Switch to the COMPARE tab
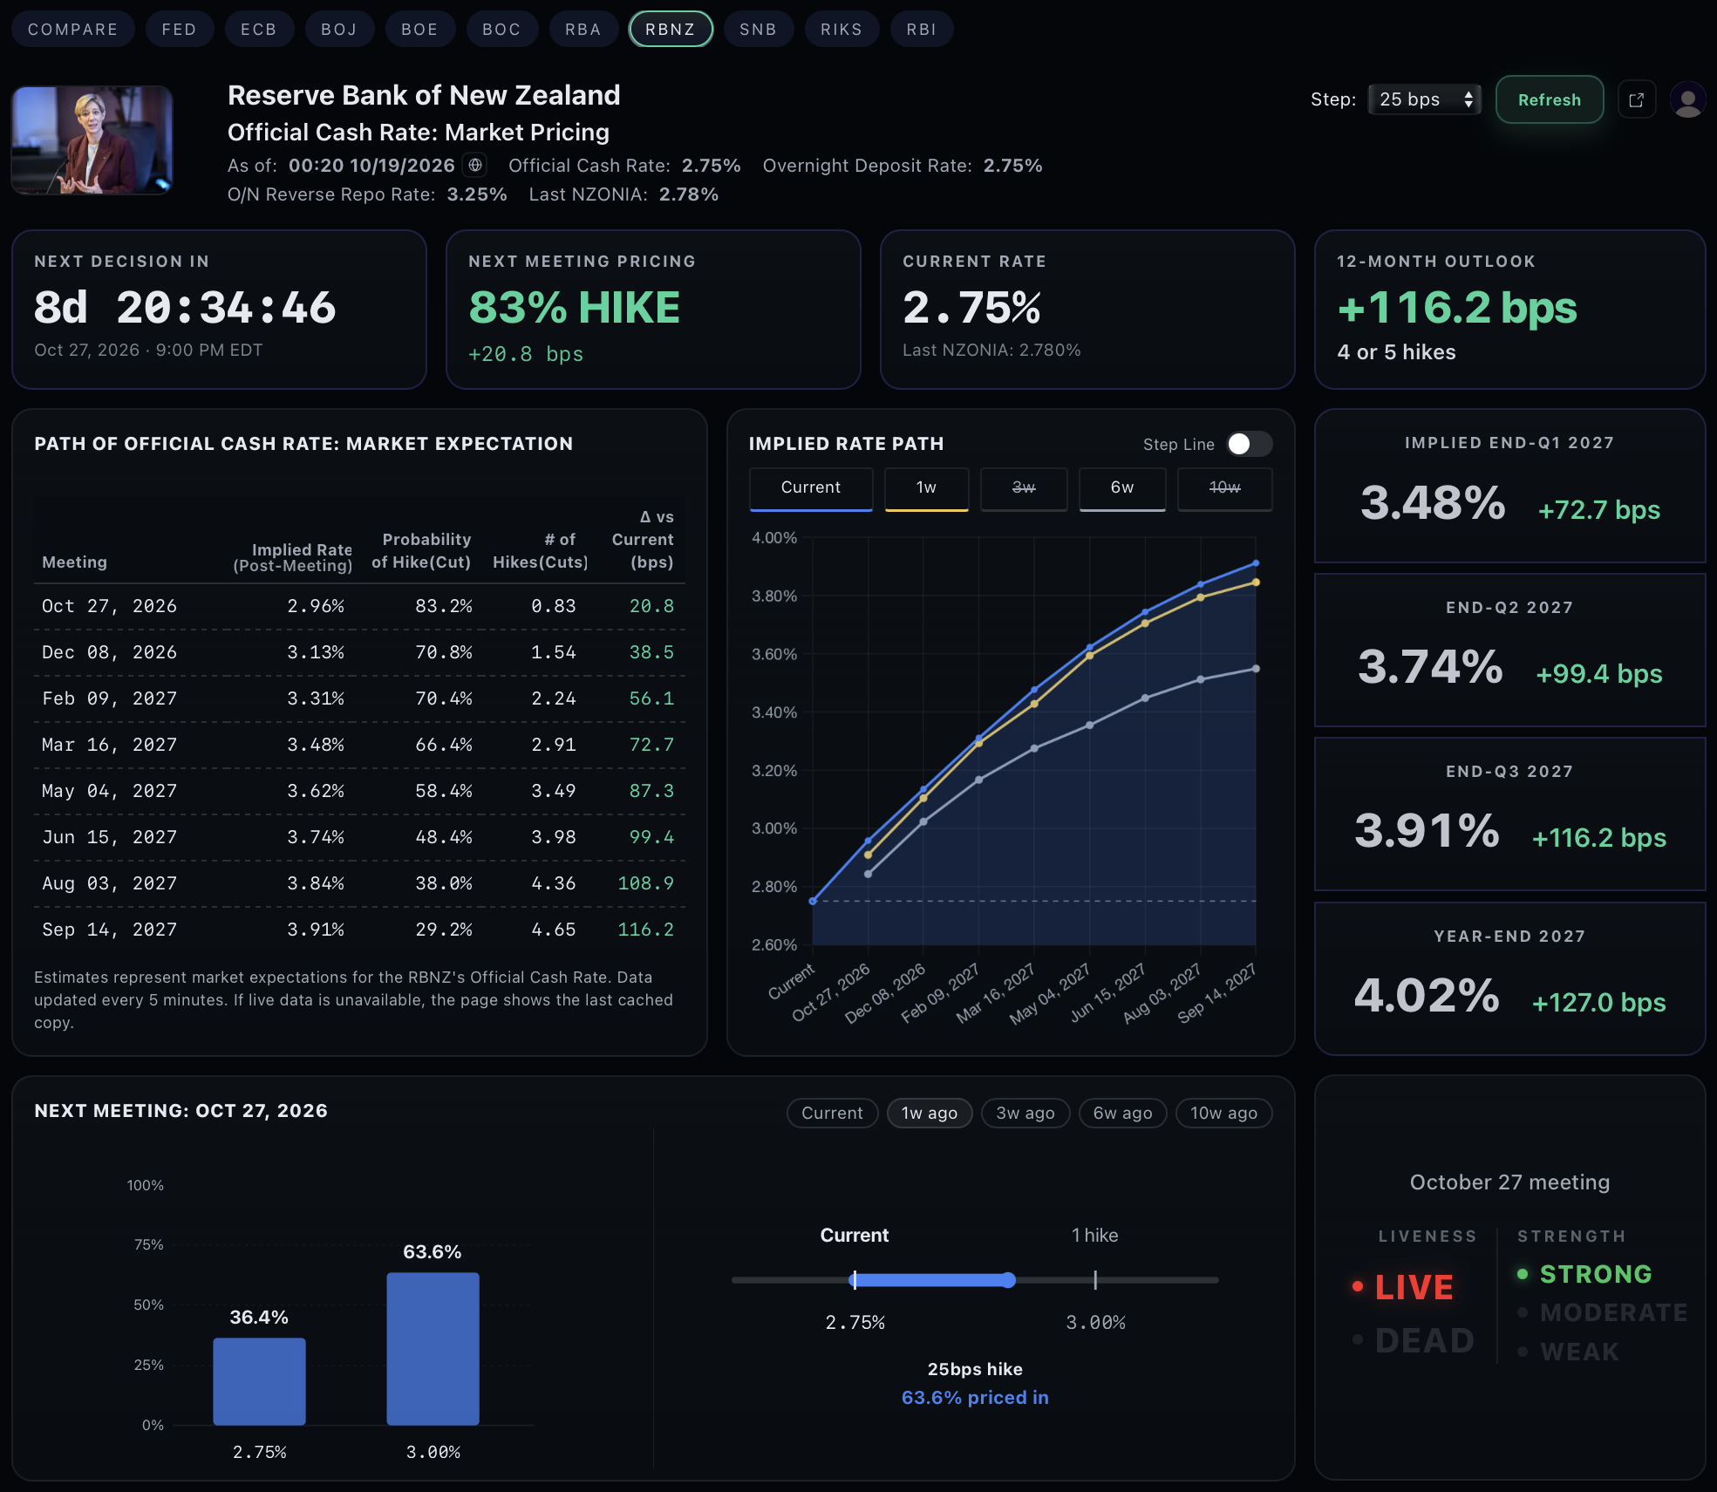The height and width of the screenshot is (1492, 1717). pyautogui.click(x=73, y=29)
